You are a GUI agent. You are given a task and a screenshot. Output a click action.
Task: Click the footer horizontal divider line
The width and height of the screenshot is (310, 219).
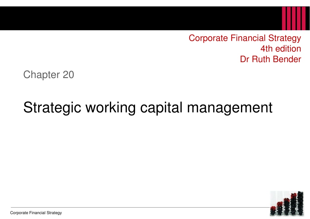point(140,207)
